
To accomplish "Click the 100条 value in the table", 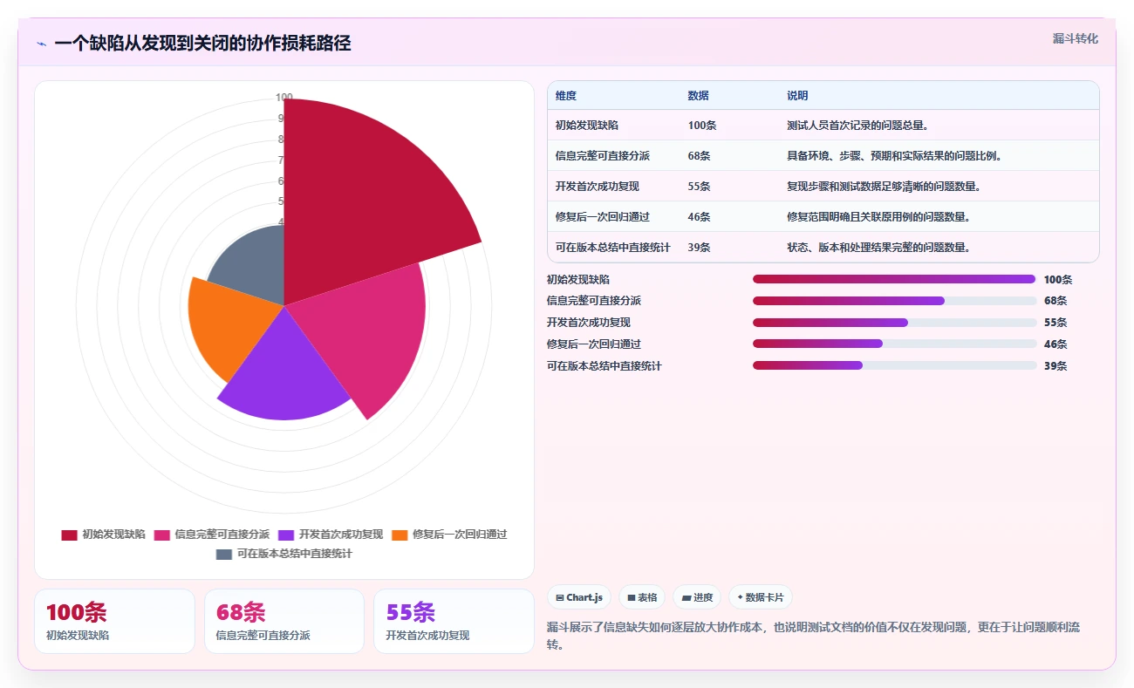I will (x=702, y=126).
